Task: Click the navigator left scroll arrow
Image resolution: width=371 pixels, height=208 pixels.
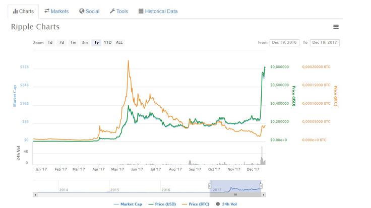Action: (x=35, y=195)
